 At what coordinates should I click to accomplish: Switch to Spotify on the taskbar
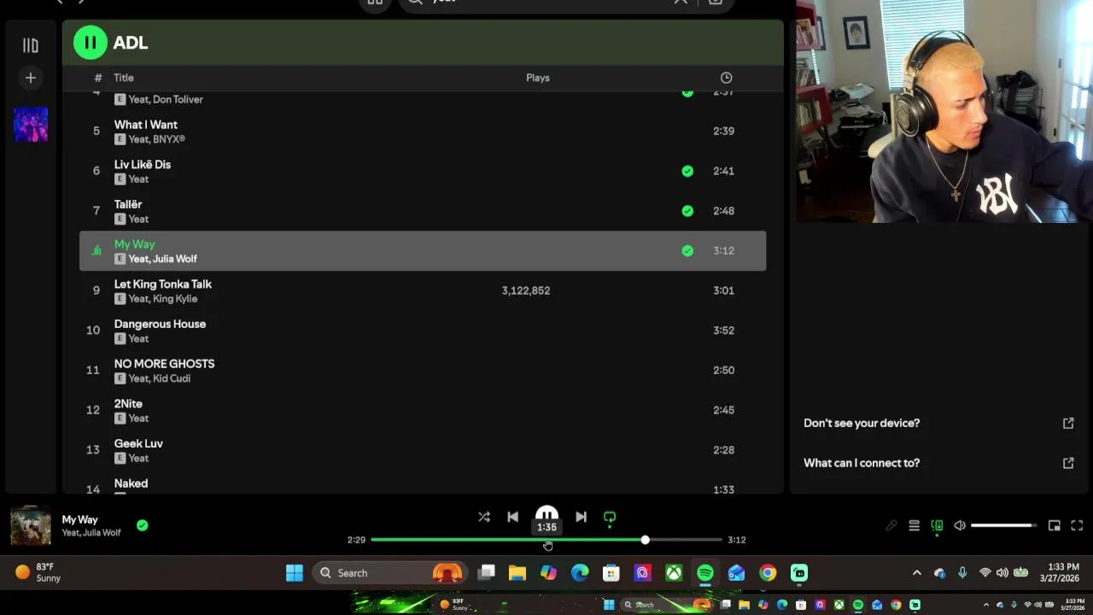coord(705,573)
